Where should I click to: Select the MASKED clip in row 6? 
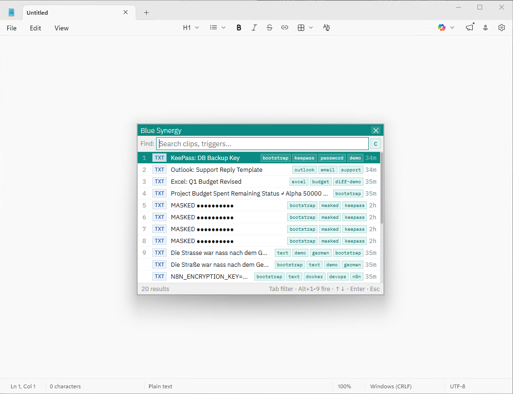point(259,217)
